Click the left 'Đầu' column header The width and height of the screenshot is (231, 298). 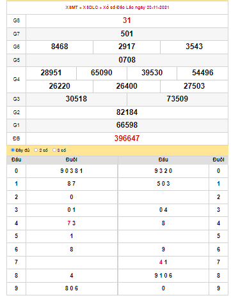tap(17, 160)
